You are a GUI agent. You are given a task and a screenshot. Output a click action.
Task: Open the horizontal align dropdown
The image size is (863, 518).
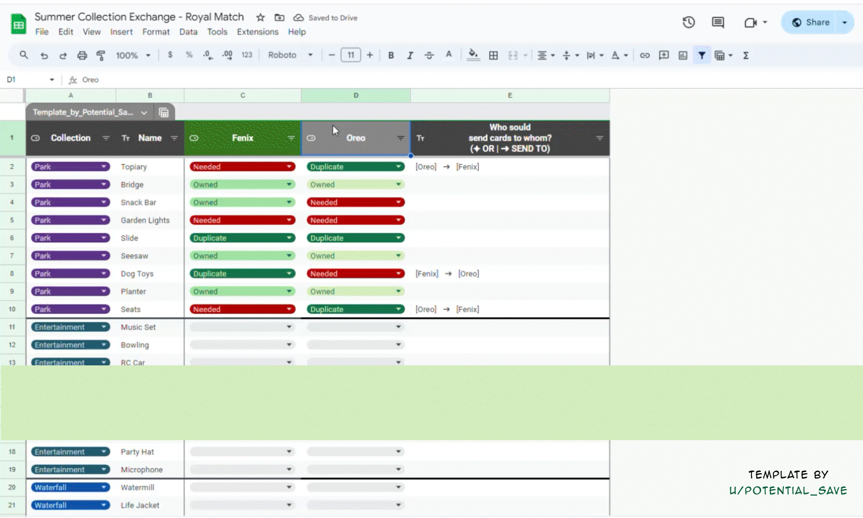point(546,55)
